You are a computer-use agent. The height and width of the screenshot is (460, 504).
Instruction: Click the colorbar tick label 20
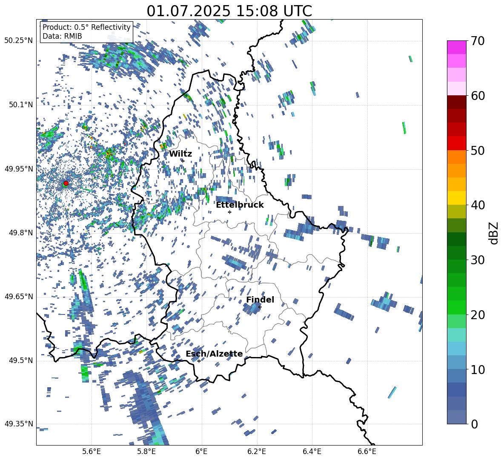point(478,315)
